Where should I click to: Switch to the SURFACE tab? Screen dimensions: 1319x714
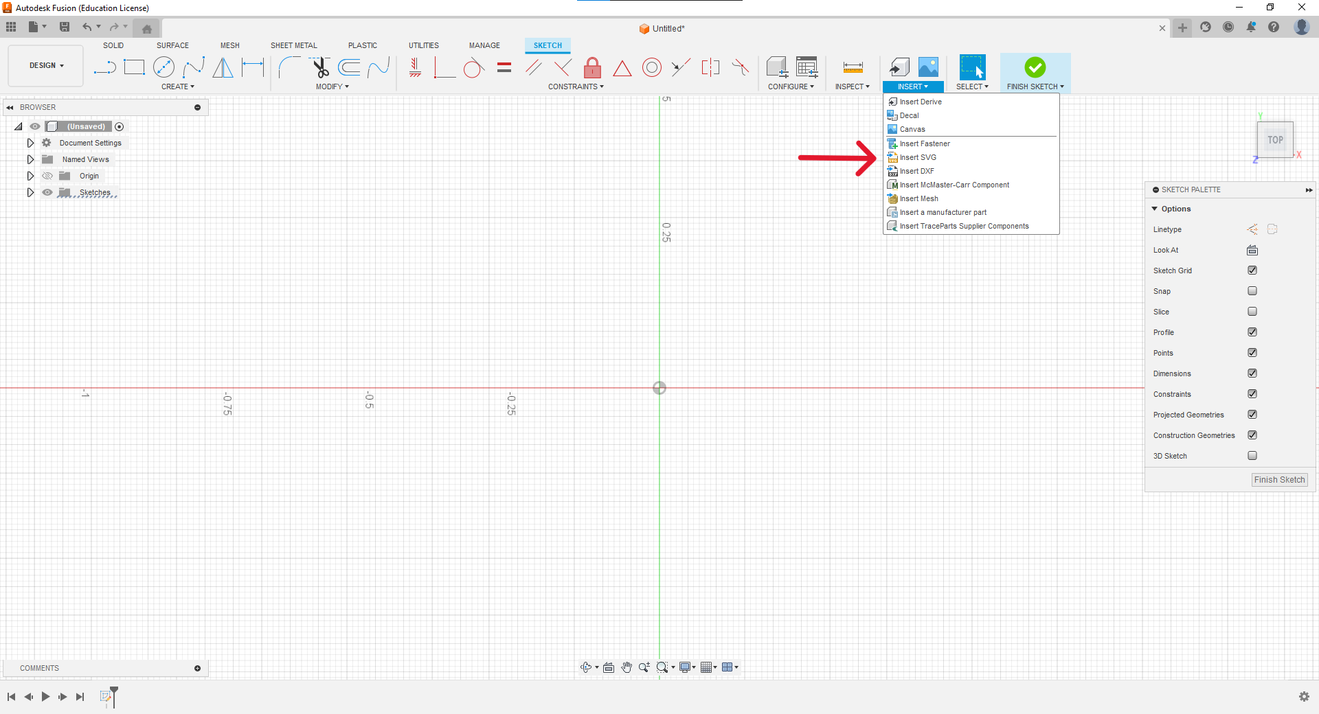pos(172,45)
